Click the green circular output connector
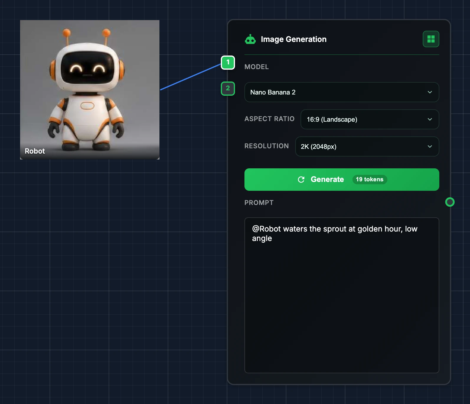 click(x=450, y=202)
